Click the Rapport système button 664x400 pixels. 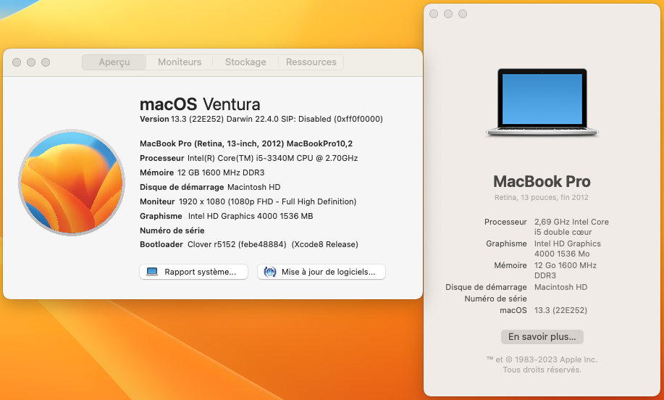tap(193, 272)
